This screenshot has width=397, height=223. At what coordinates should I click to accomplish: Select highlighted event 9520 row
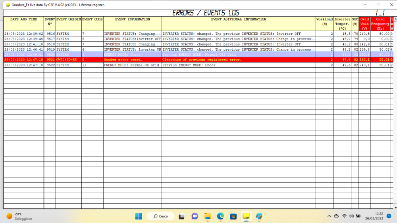click(x=198, y=55)
